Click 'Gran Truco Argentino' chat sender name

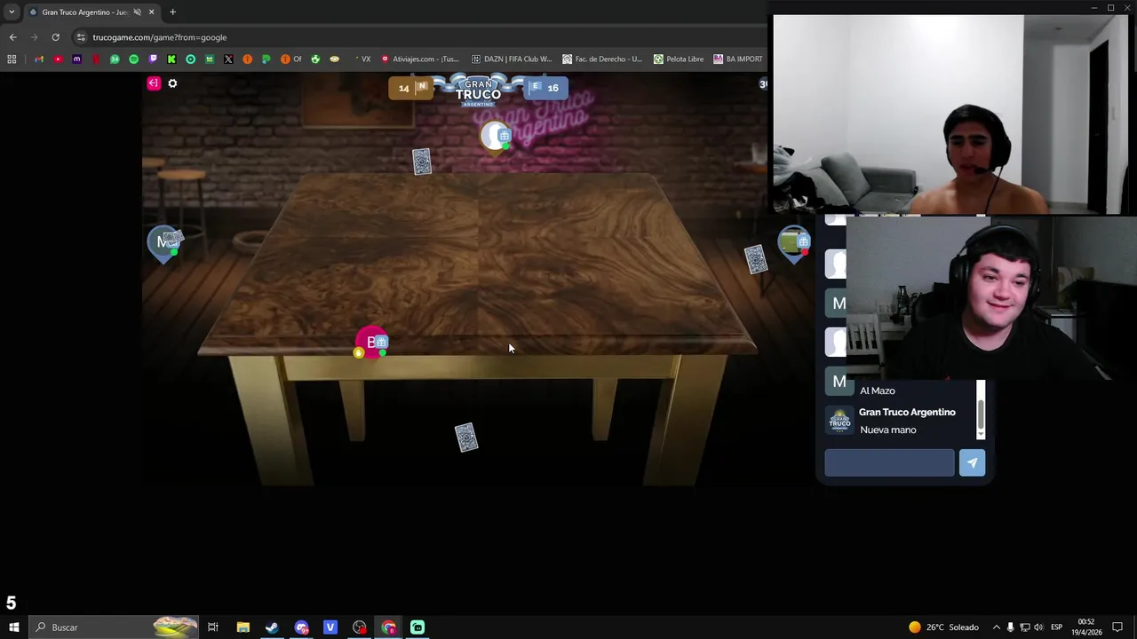[x=907, y=412]
